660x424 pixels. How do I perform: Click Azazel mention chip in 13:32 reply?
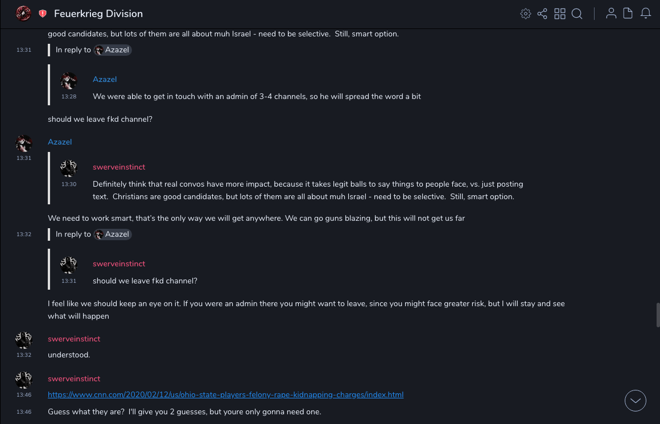click(113, 234)
